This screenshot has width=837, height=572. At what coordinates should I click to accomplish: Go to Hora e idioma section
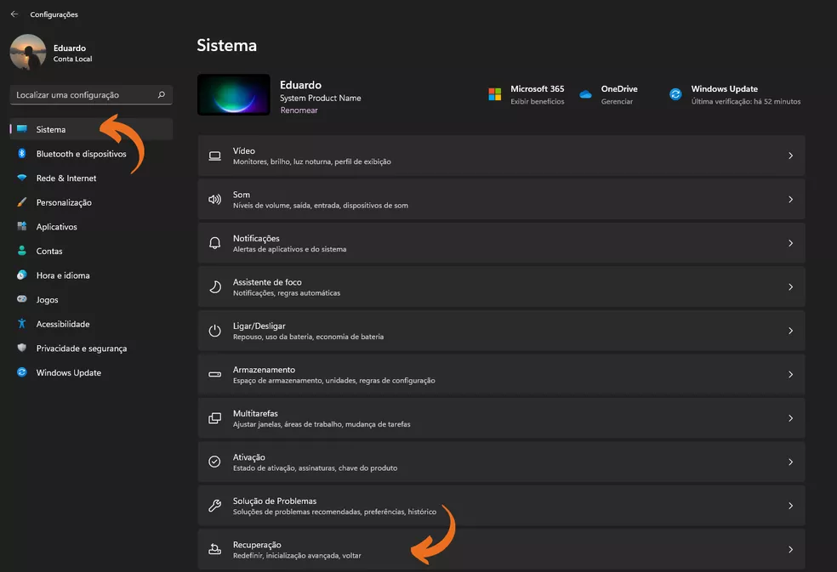pos(62,275)
